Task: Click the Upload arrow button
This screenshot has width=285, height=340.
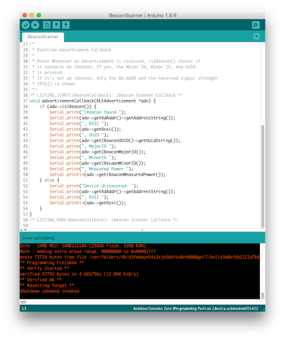Action: click(35, 25)
